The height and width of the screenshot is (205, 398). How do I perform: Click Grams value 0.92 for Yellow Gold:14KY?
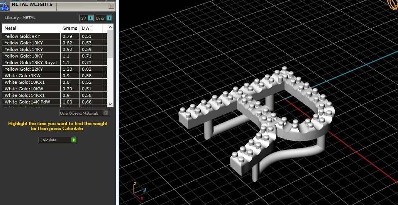(67, 49)
